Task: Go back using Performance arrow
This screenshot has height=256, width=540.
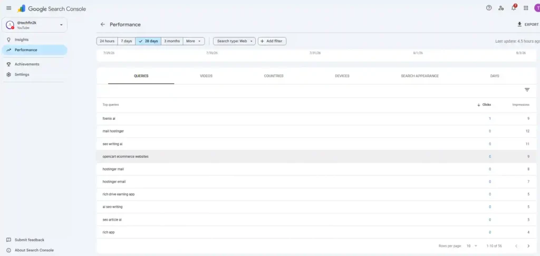Action: click(x=102, y=24)
